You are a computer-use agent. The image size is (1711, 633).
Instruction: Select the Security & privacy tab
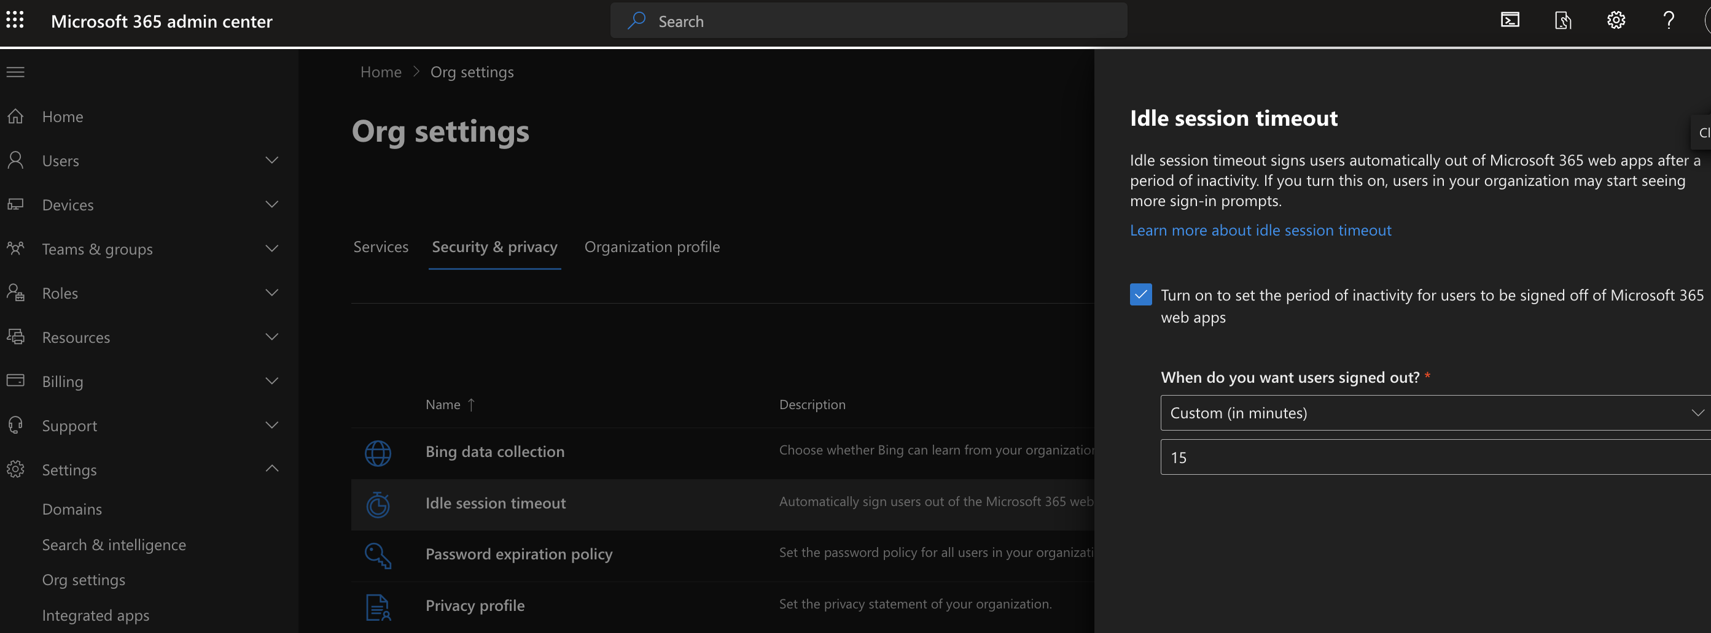(x=494, y=247)
